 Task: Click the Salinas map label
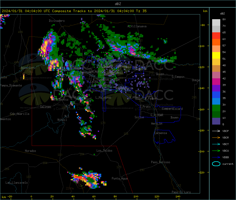(x=45, y=107)
